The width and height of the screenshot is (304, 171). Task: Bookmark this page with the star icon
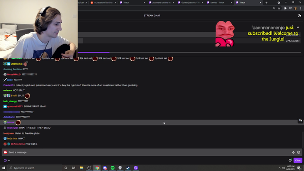(279, 9)
